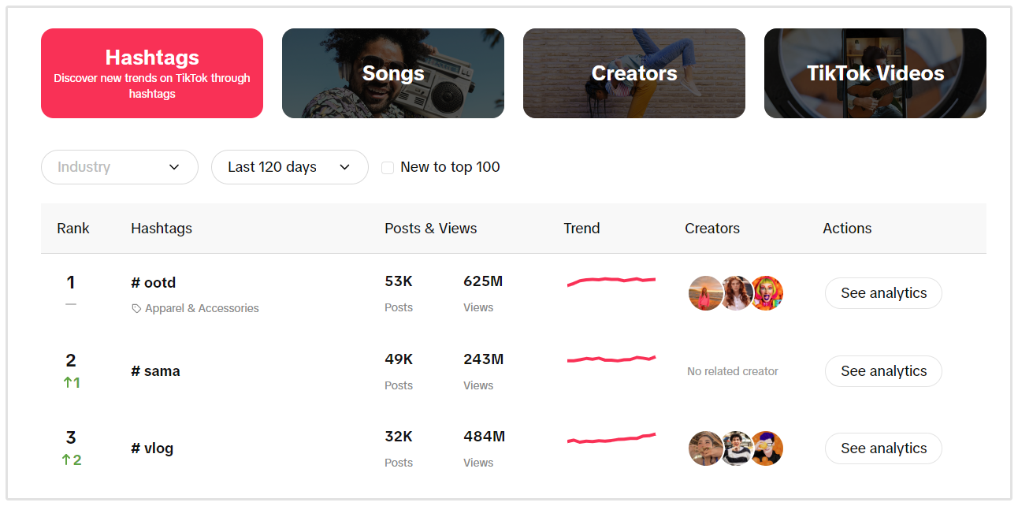Click the last creator avatar in the #vlog row
Screen dimensions: 1018x506
[766, 448]
